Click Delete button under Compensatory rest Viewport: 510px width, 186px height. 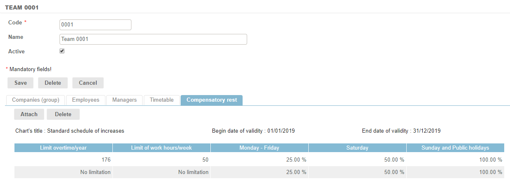click(x=63, y=114)
